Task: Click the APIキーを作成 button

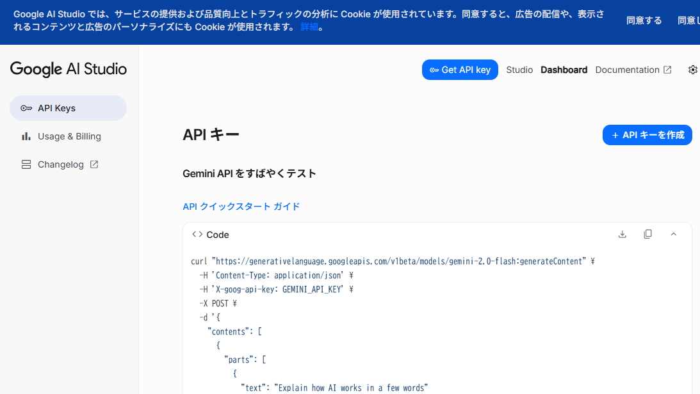Action: tap(647, 135)
